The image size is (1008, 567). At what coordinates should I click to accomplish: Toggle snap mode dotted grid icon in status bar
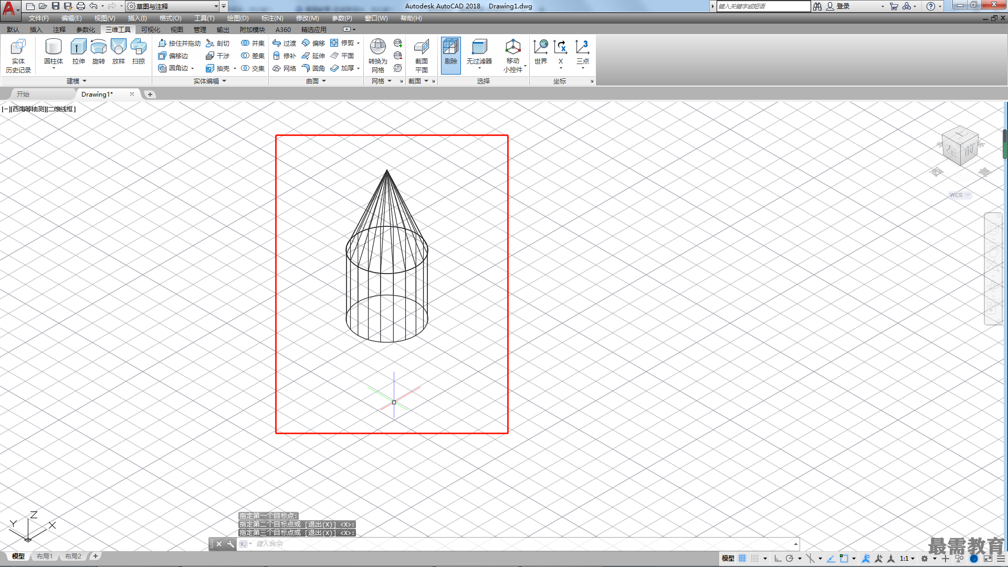pos(755,559)
